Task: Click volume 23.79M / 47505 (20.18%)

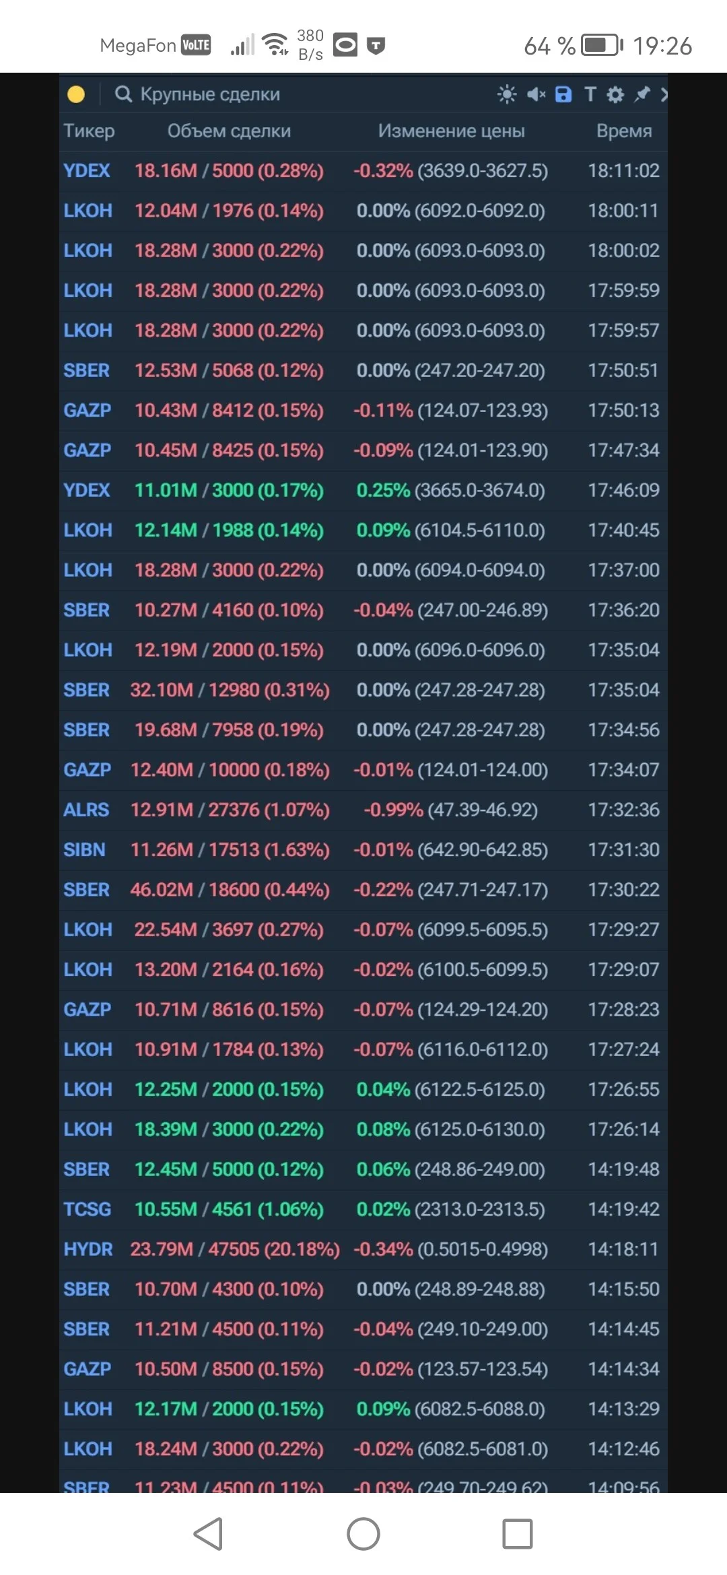Action: click(x=235, y=1250)
